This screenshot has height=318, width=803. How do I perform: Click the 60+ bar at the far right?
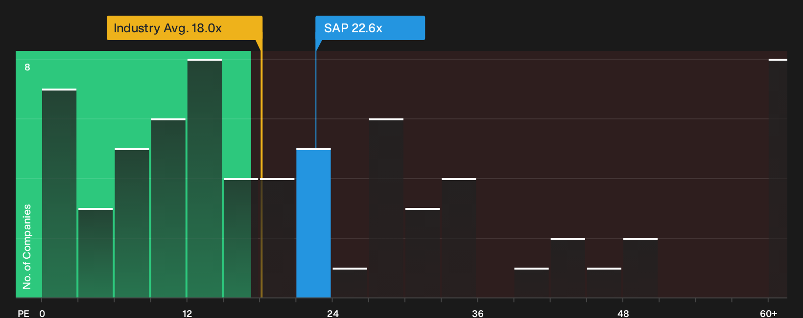click(778, 178)
